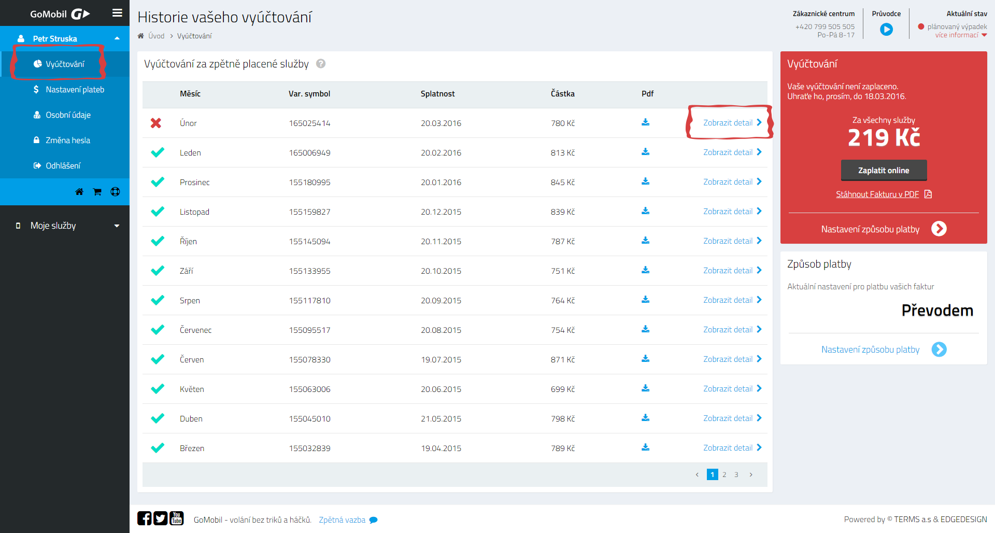Screen dimensions: 995x533
Task: Open the YouTube icon in footer
Action: pos(177,518)
